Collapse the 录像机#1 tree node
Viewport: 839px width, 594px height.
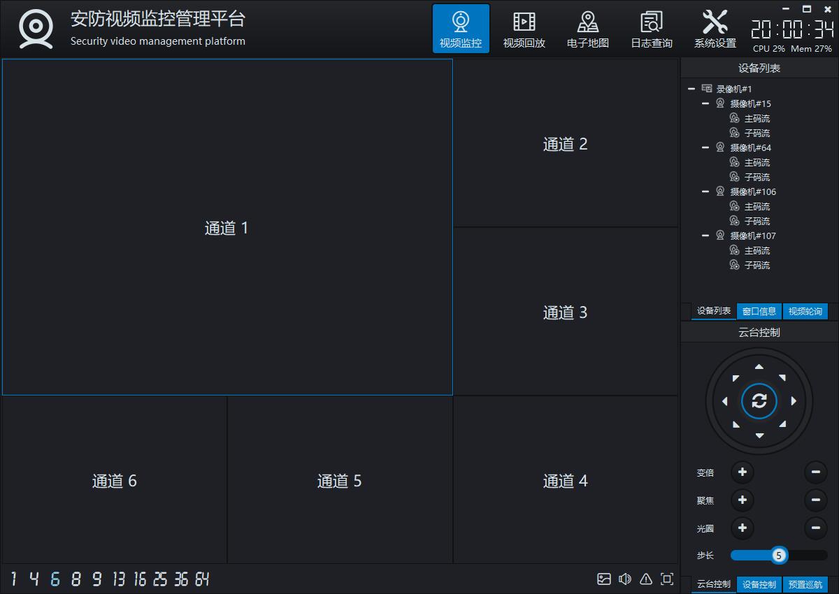click(x=691, y=89)
